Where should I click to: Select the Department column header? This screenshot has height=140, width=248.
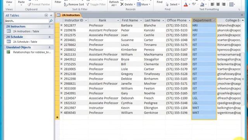pyautogui.click(x=204, y=20)
